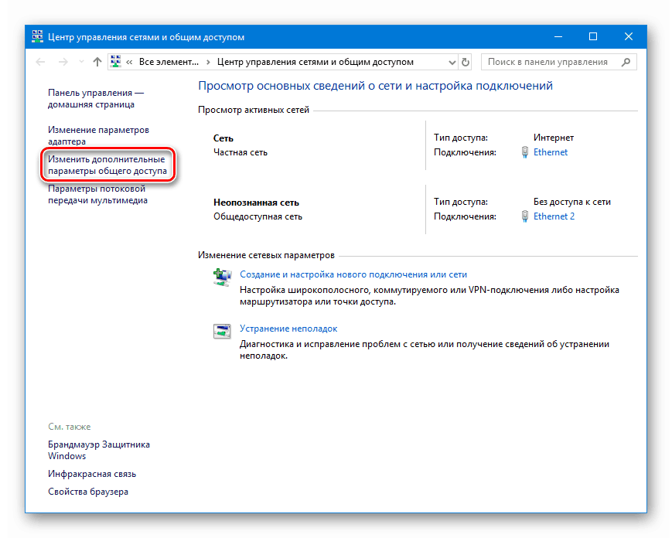Image resolution: width=672 pixels, height=538 pixels.
Task: Open the recent locations dropdown arrow
Action: (x=81, y=62)
